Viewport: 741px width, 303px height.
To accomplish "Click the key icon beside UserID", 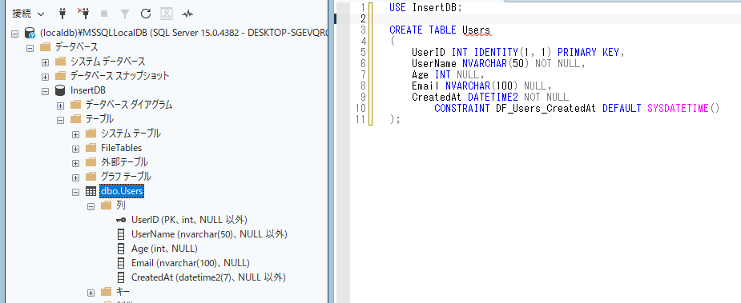I will [121, 220].
